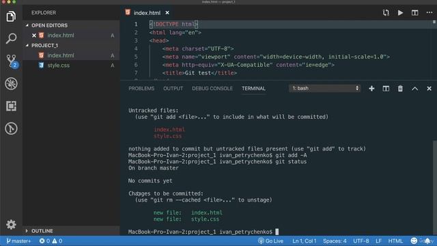Click the meta charset UTF-8 line

(198, 49)
